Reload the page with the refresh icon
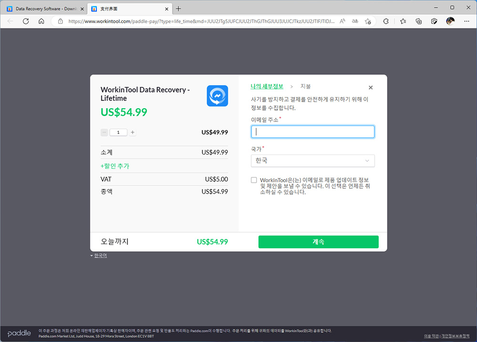 click(26, 21)
